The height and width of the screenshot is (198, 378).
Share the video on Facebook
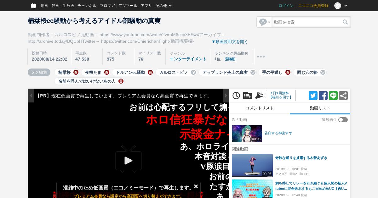[323, 96]
